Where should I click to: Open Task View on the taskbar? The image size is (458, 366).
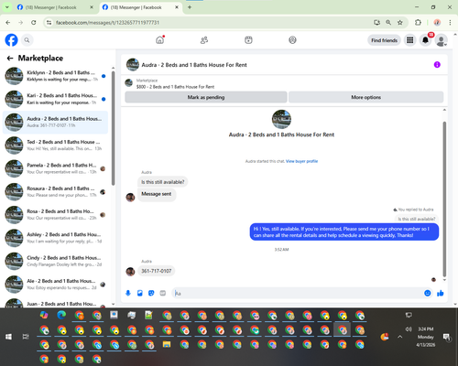(26, 337)
